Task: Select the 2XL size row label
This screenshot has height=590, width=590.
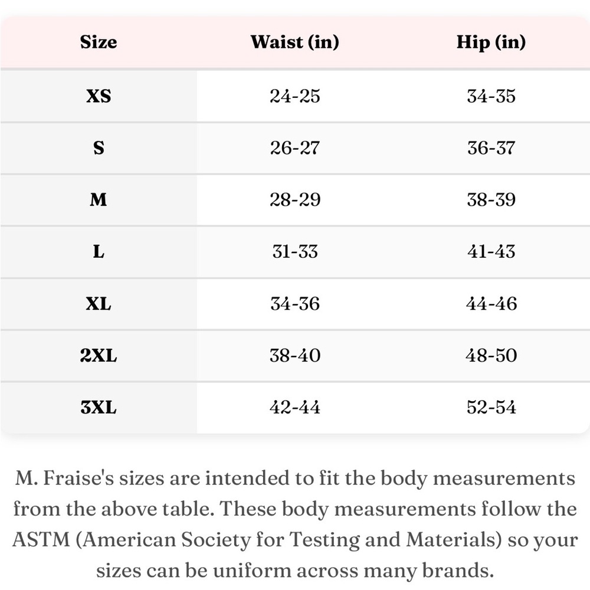Action: point(99,356)
